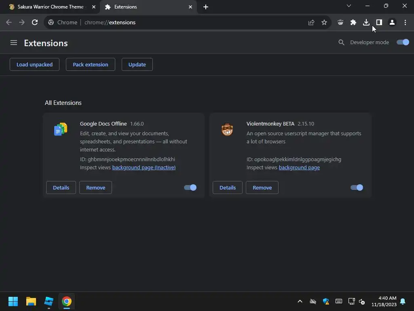Click the Google Docs Offline ID text
Screen dimensions: 414x311
point(127,159)
